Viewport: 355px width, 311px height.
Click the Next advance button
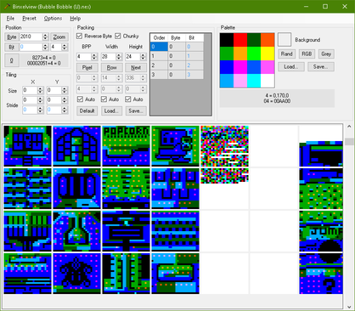pyautogui.click(x=136, y=67)
